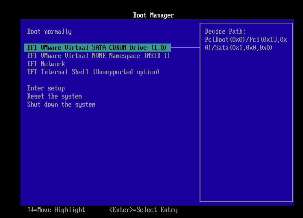The image size is (303, 218).
Task: Click the Boot Manager title text
Action: click(x=153, y=15)
